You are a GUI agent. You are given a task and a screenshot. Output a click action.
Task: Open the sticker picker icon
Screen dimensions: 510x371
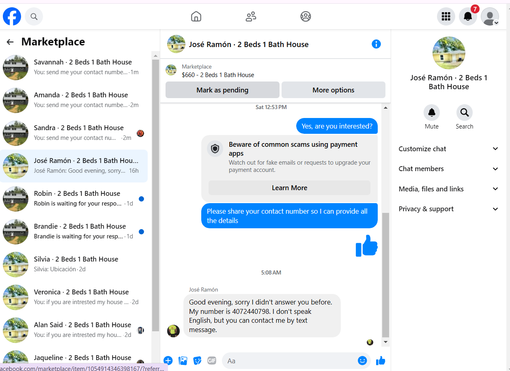click(x=197, y=360)
